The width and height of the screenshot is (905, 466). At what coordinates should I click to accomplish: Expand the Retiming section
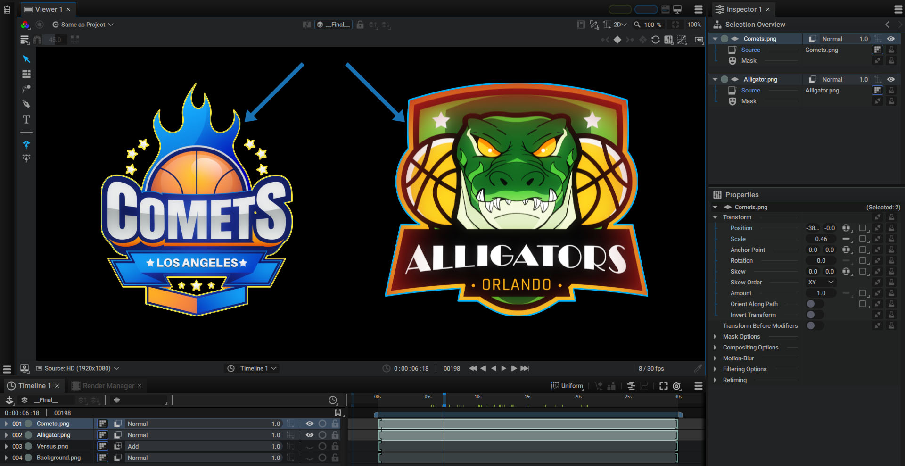coord(715,380)
